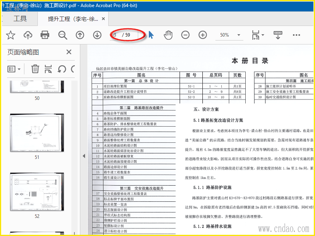Select the arrow selection tool

click(x=151, y=35)
